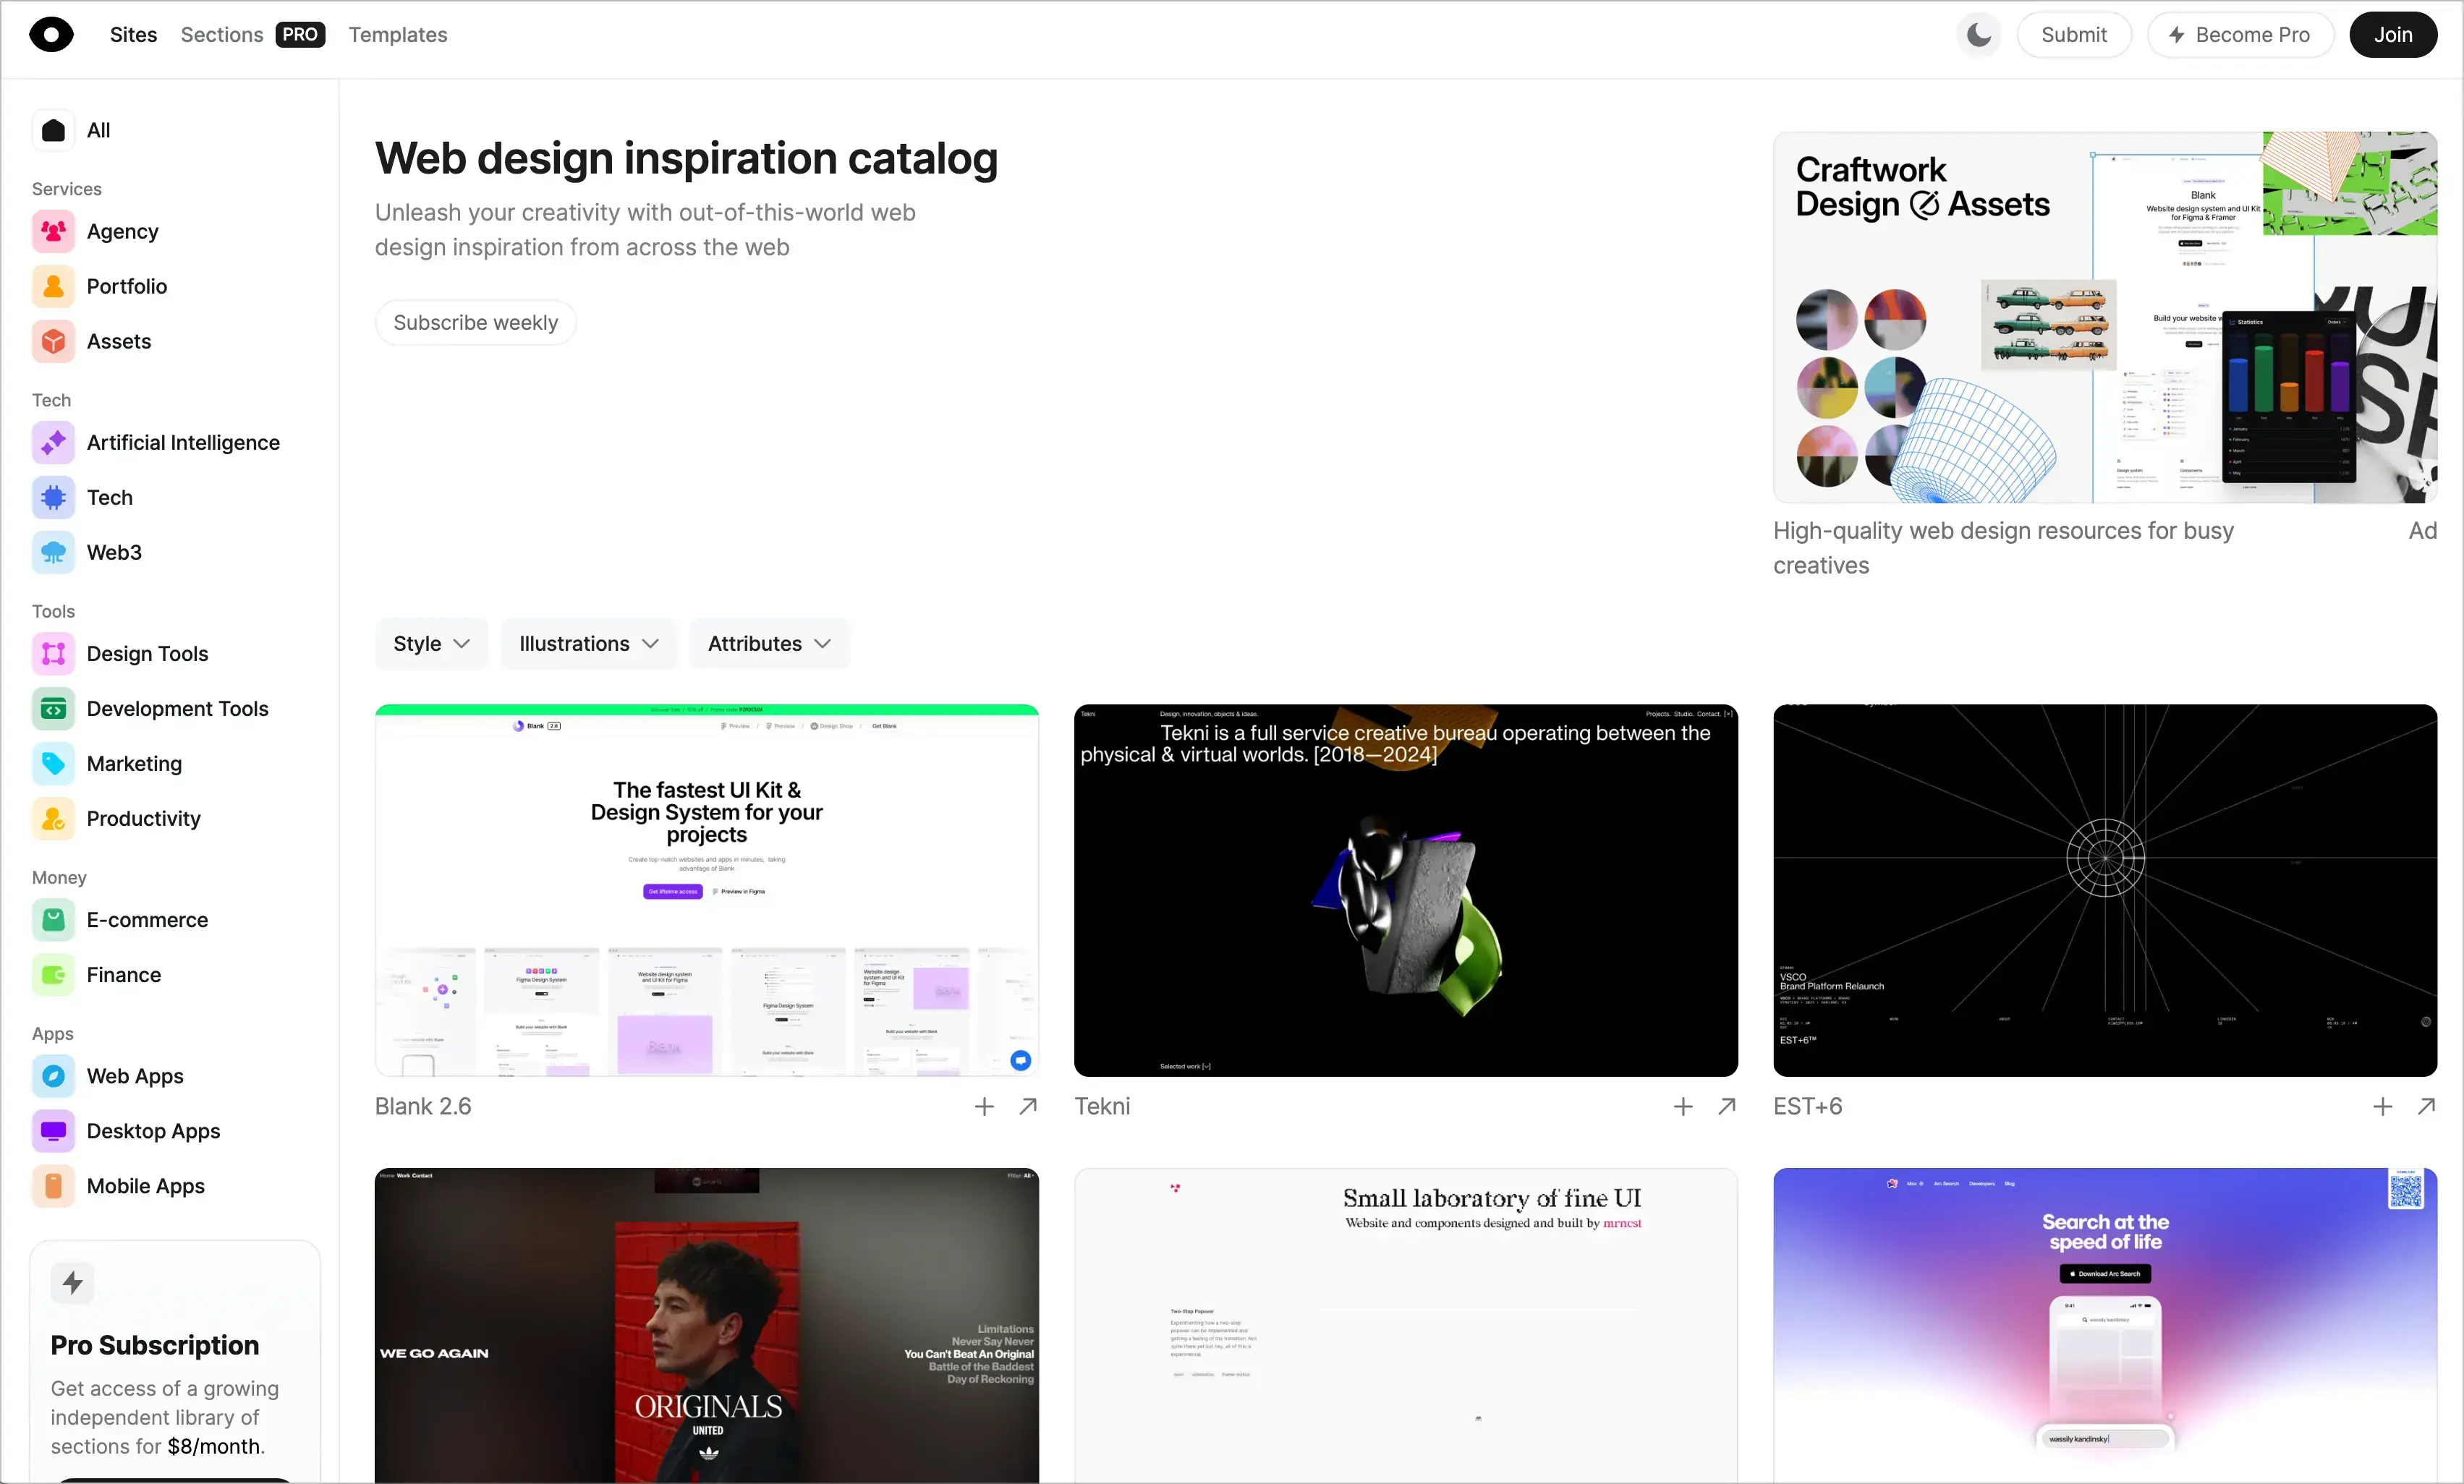Image resolution: width=2464 pixels, height=1484 pixels.
Task: Click the Submit button
Action: click(2074, 35)
